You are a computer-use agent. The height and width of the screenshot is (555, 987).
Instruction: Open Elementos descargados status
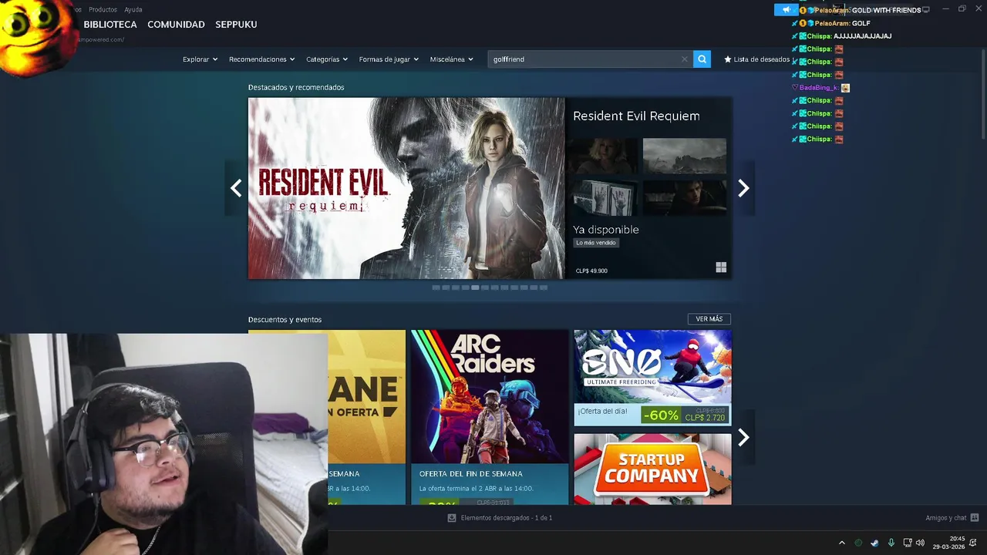click(507, 518)
